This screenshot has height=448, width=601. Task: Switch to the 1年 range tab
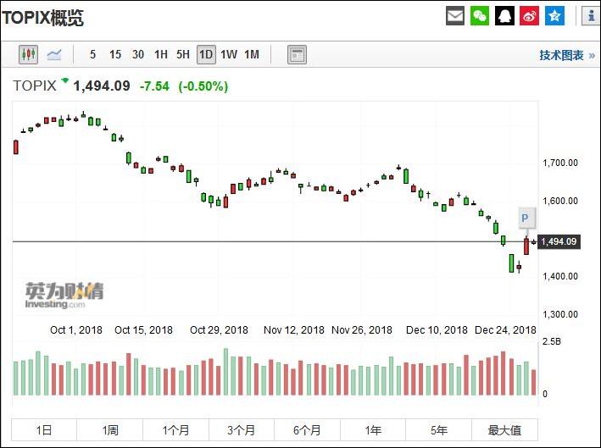click(x=373, y=430)
